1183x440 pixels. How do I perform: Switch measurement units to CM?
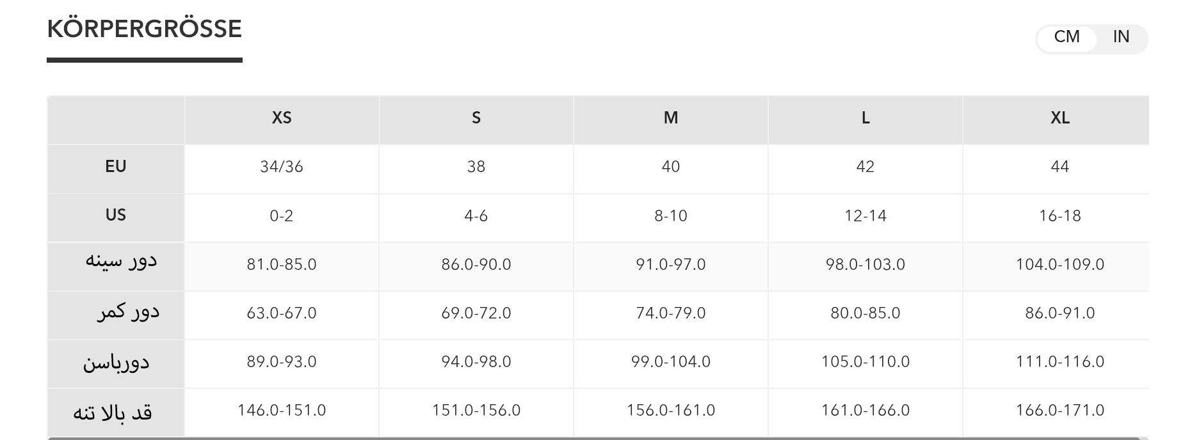[1066, 37]
